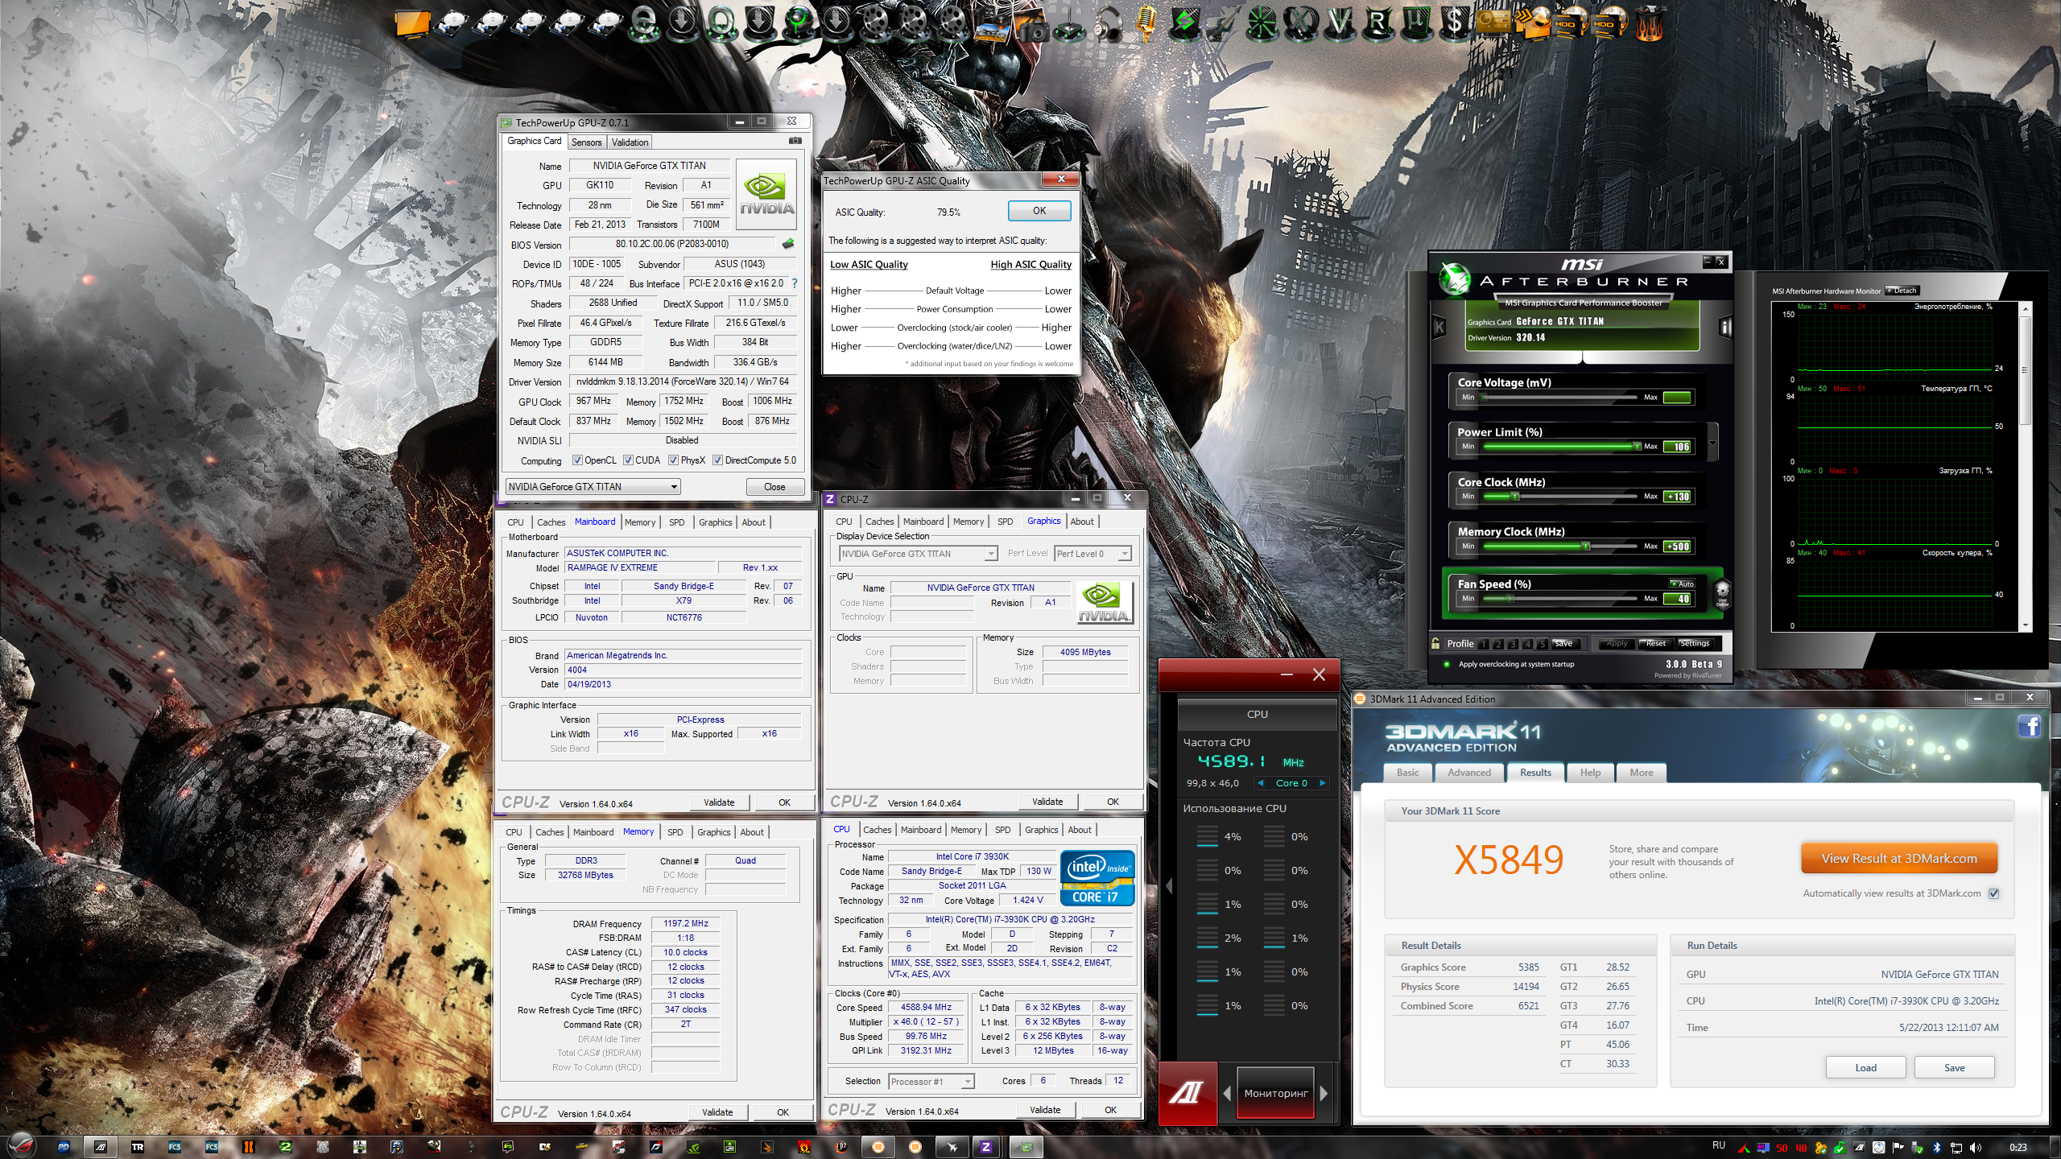Uncheck automatically view results at 3DMark.com
The image size is (2061, 1159).
1993,893
